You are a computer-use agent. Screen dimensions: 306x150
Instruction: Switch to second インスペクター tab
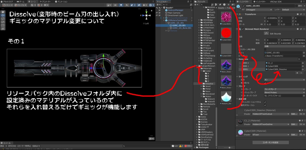pos(260,1)
